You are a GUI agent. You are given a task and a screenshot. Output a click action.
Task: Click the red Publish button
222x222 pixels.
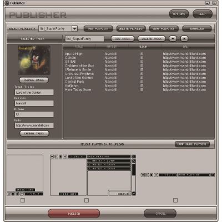click(x=74, y=214)
